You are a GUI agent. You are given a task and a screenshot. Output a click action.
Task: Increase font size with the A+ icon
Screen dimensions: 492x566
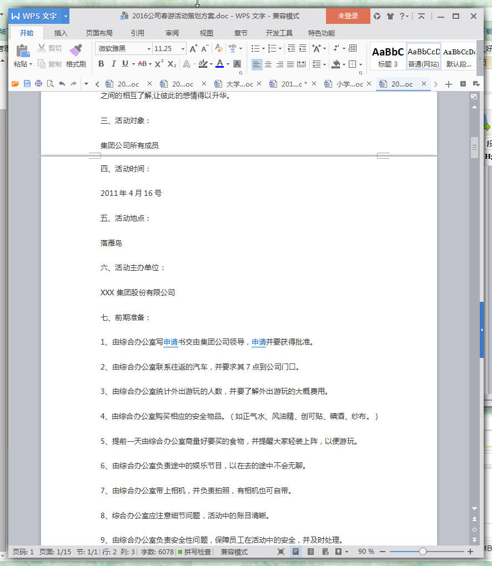pyautogui.click(x=193, y=49)
